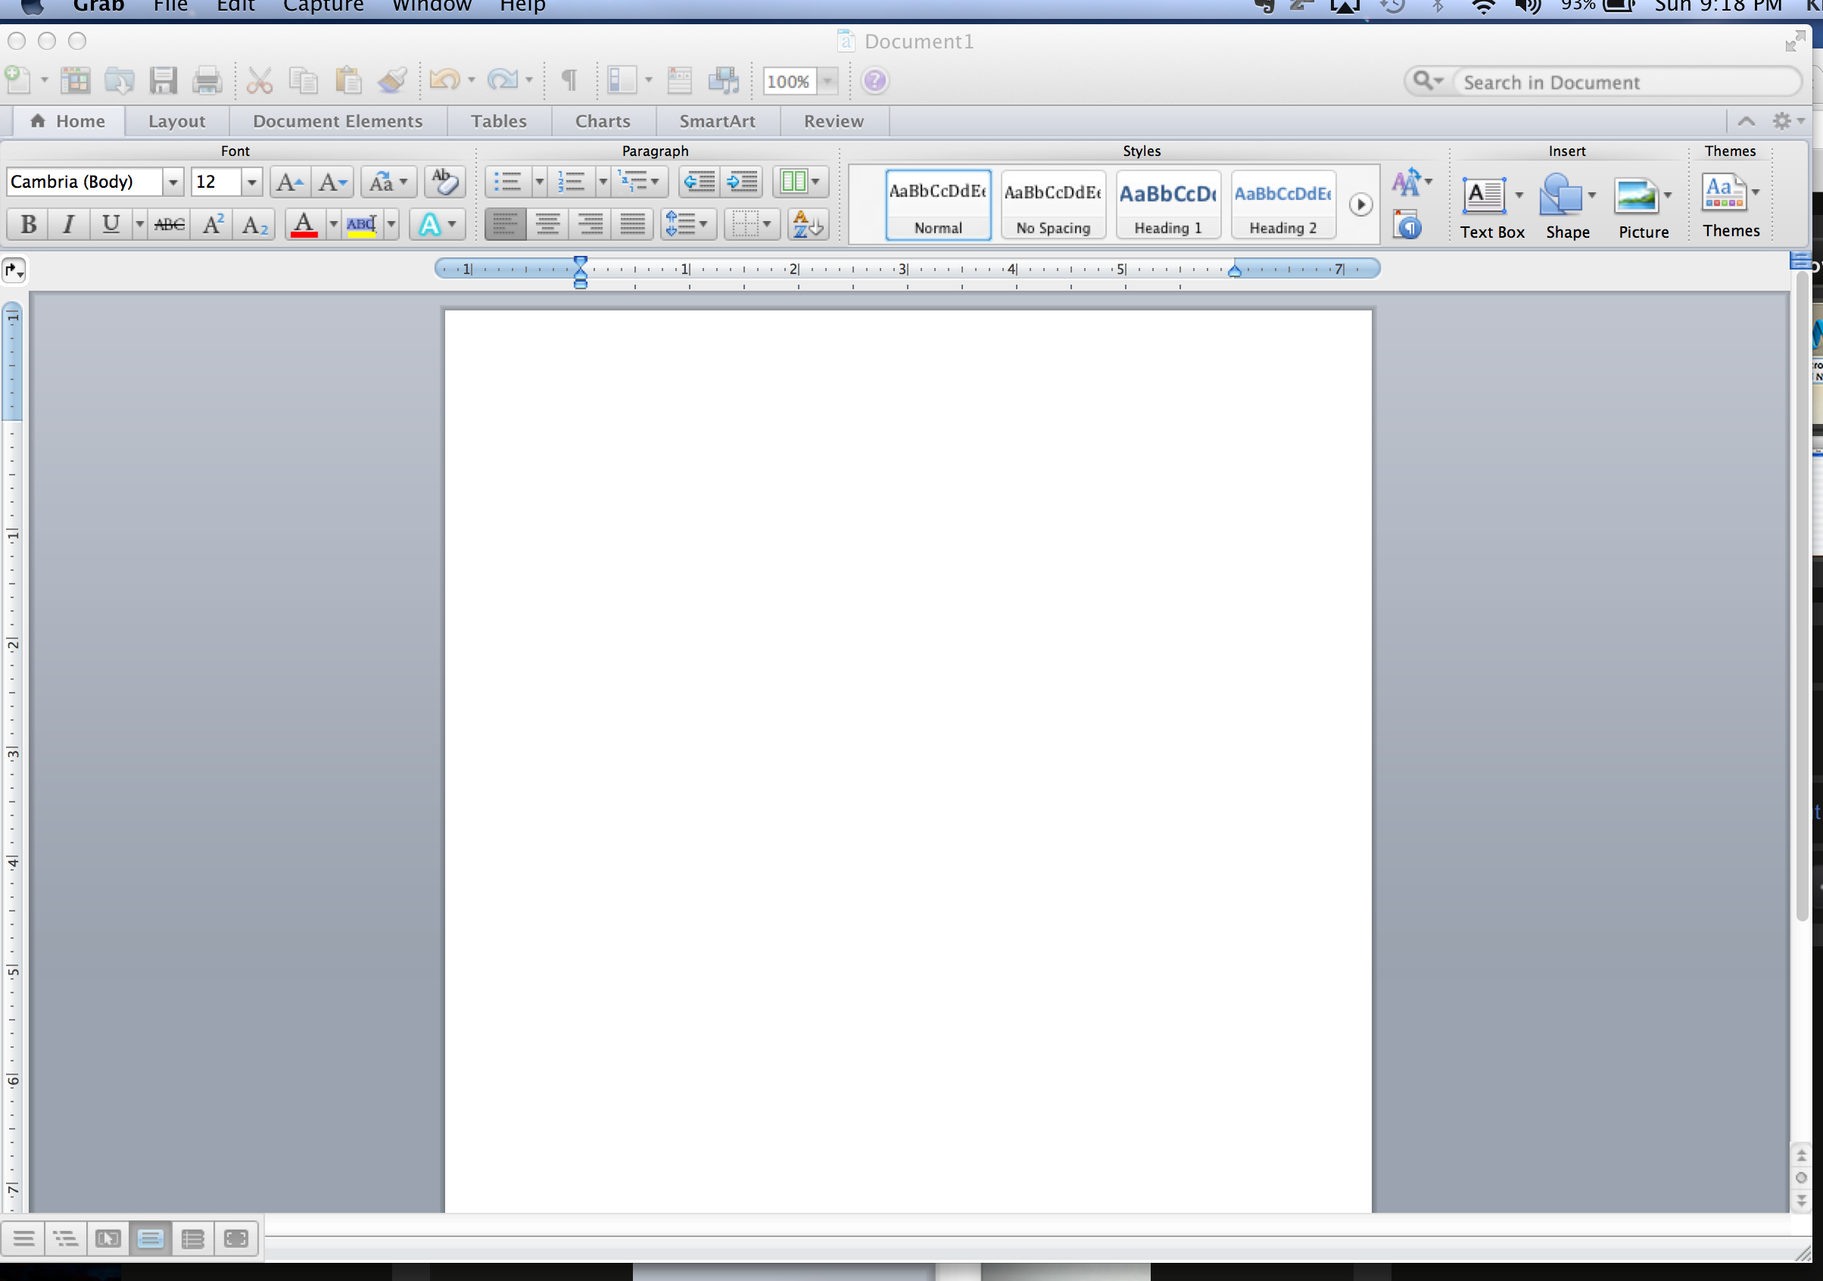Click the Superscript icon
The height and width of the screenshot is (1281, 1823).
pyautogui.click(x=213, y=225)
